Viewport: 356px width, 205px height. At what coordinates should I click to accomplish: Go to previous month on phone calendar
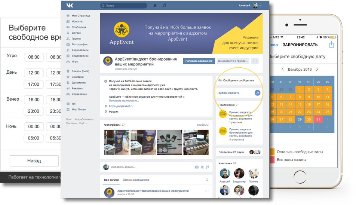(282, 70)
